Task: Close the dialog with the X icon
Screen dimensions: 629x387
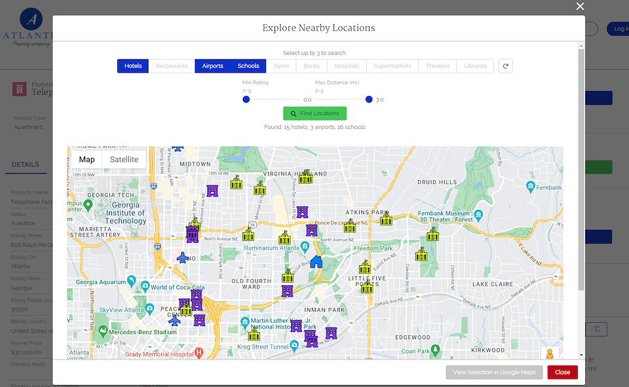Action: click(580, 7)
